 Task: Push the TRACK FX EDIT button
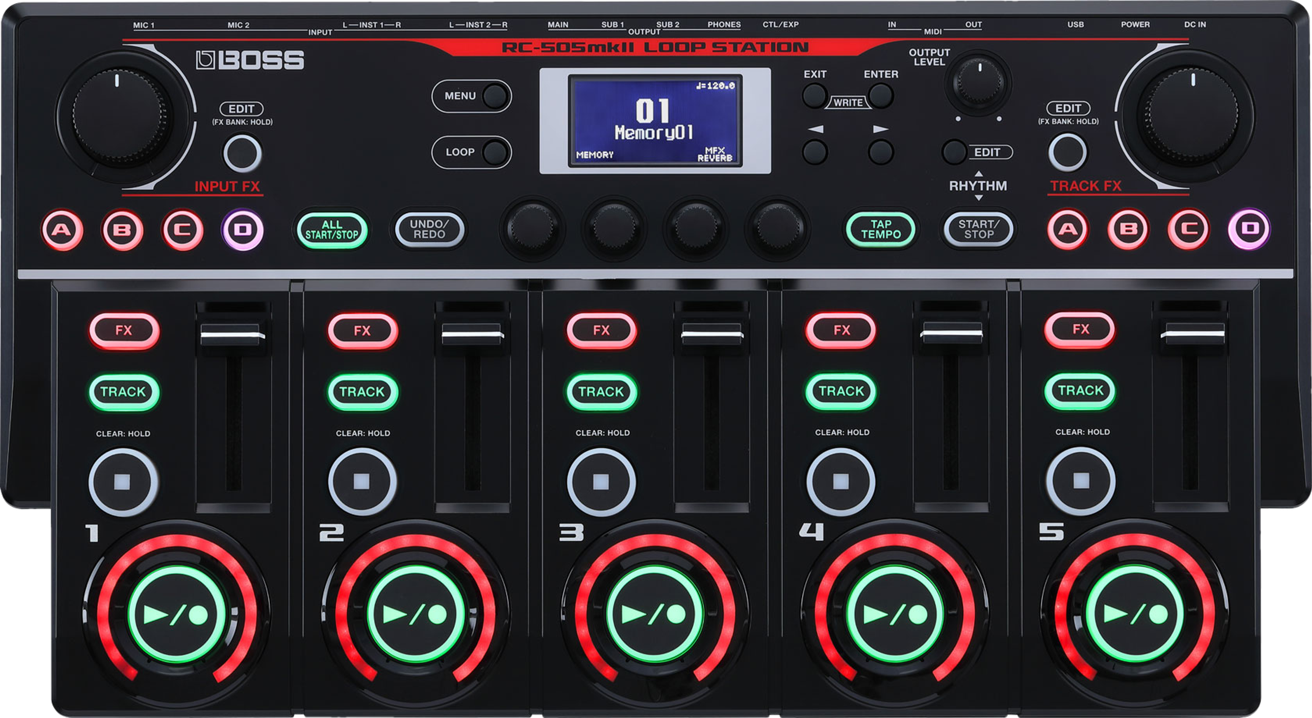click(x=1067, y=152)
